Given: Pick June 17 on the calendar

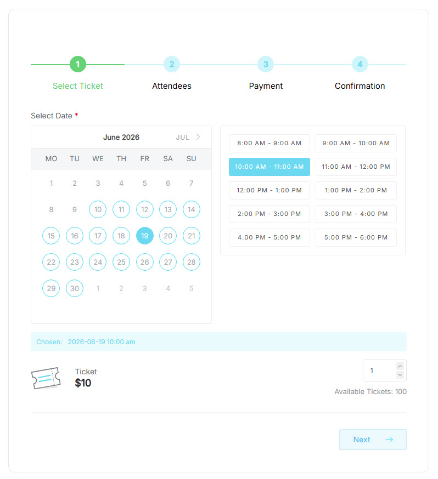Looking at the screenshot, I should 98,236.
